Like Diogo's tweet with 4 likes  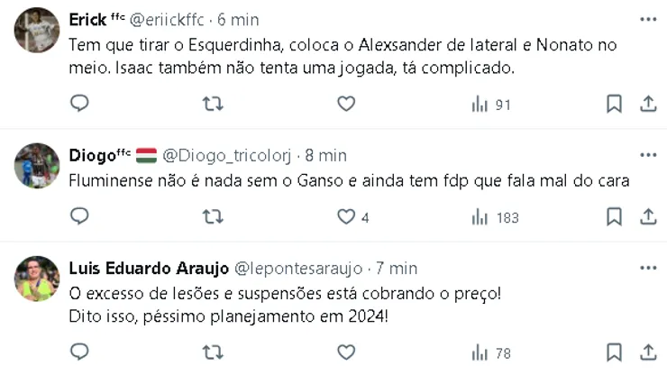(346, 216)
